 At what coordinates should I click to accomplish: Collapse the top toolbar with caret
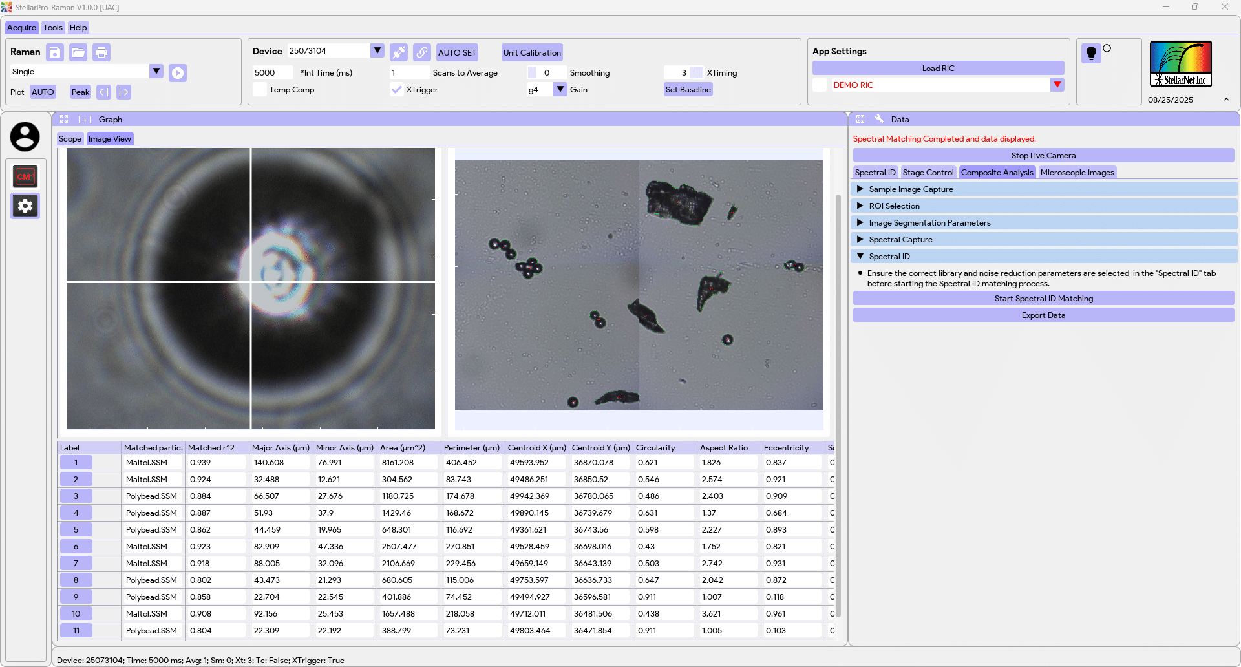(1226, 100)
